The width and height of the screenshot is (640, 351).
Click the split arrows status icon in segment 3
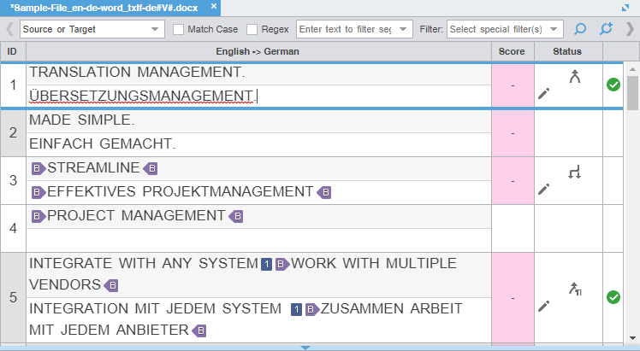point(575,173)
